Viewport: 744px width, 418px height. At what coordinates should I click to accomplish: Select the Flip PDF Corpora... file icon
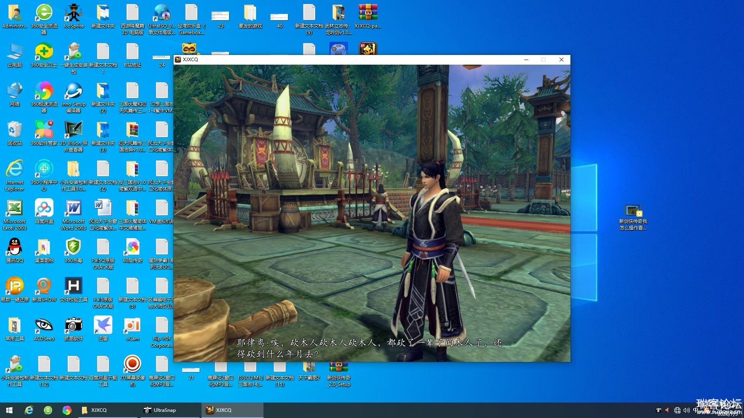tap(162, 331)
